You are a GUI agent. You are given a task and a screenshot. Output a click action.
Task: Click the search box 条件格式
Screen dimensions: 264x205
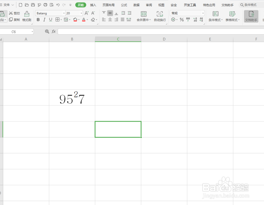(251, 5)
